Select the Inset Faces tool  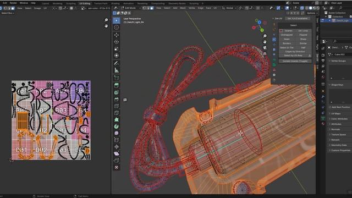tap(116, 92)
